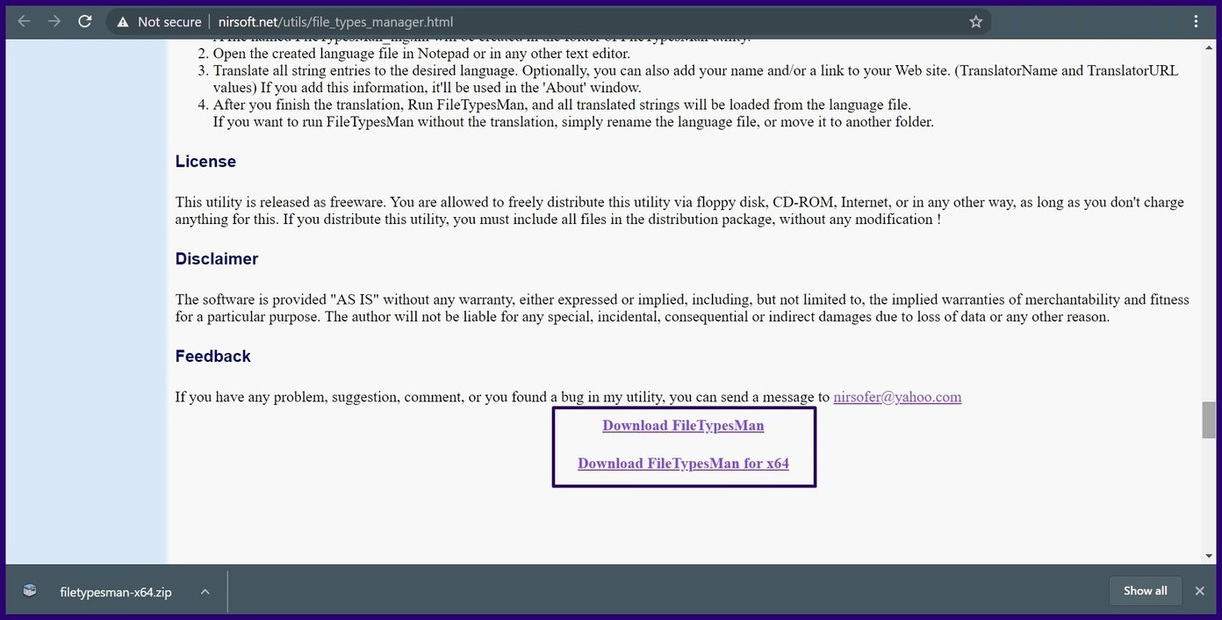The image size is (1222, 620).
Task: Click step 3 'Translate all string entries' text
Action: click(x=696, y=79)
